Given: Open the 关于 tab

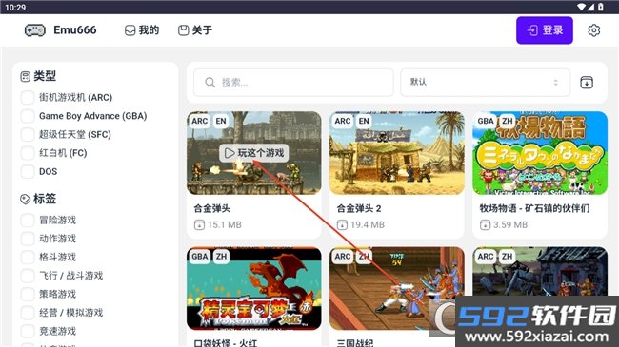Looking at the screenshot, I should (195, 30).
